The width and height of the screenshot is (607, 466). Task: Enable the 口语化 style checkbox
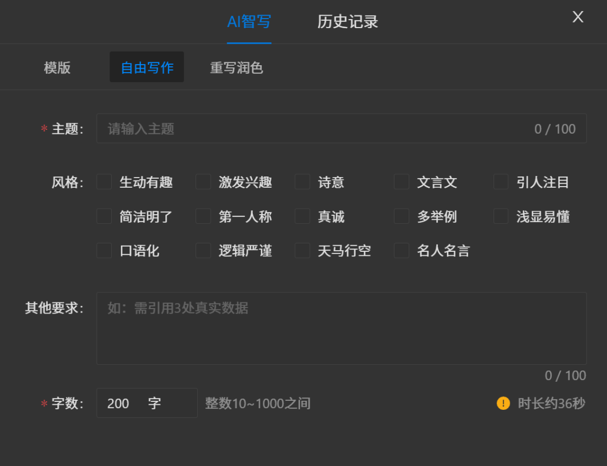point(104,251)
